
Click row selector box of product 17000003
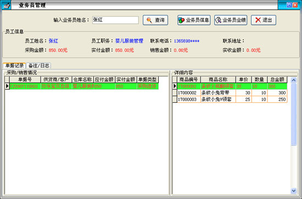[175, 99]
